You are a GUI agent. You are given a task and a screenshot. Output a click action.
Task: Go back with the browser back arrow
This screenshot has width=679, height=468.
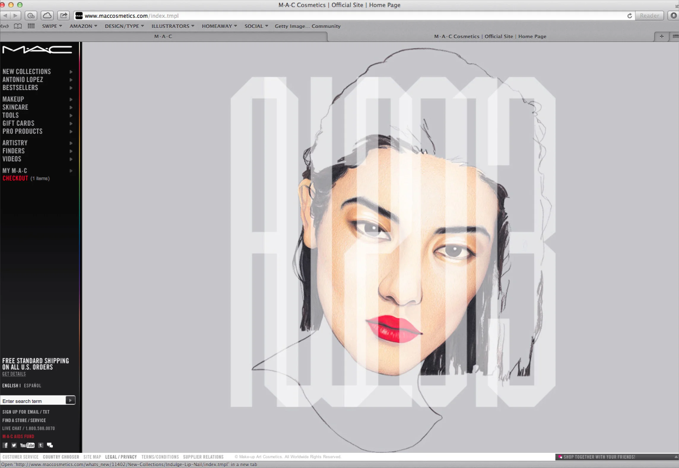click(5, 15)
